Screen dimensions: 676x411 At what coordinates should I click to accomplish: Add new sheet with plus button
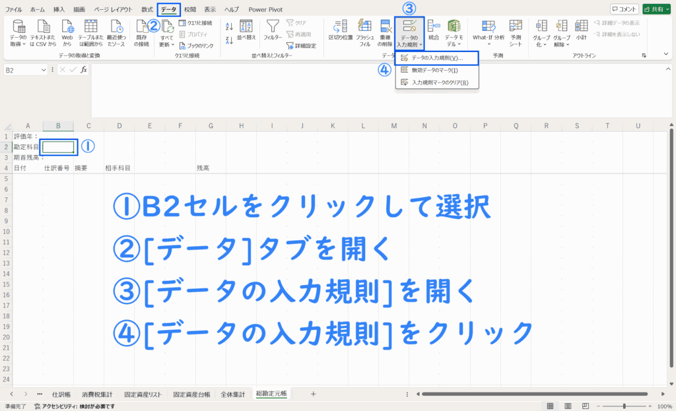click(314, 394)
